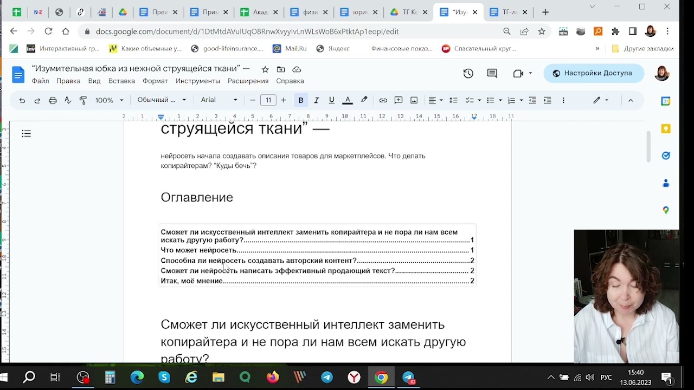Screen dimensions: 694x390
Task: Undo the last action in toolbar
Action: (22, 100)
